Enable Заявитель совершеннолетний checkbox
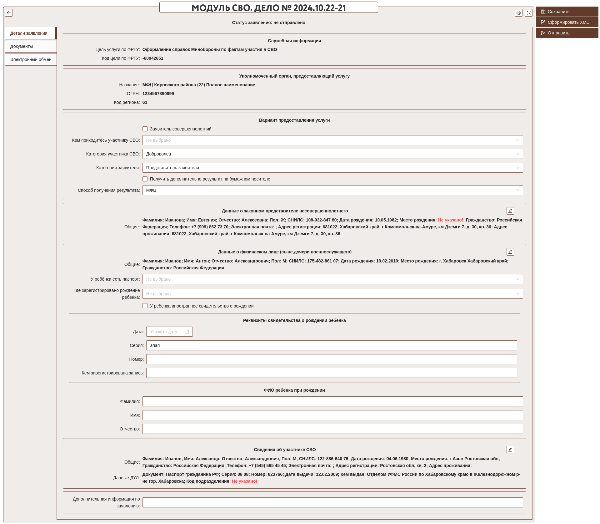Viewport: 600px width, 524px height. (x=145, y=129)
